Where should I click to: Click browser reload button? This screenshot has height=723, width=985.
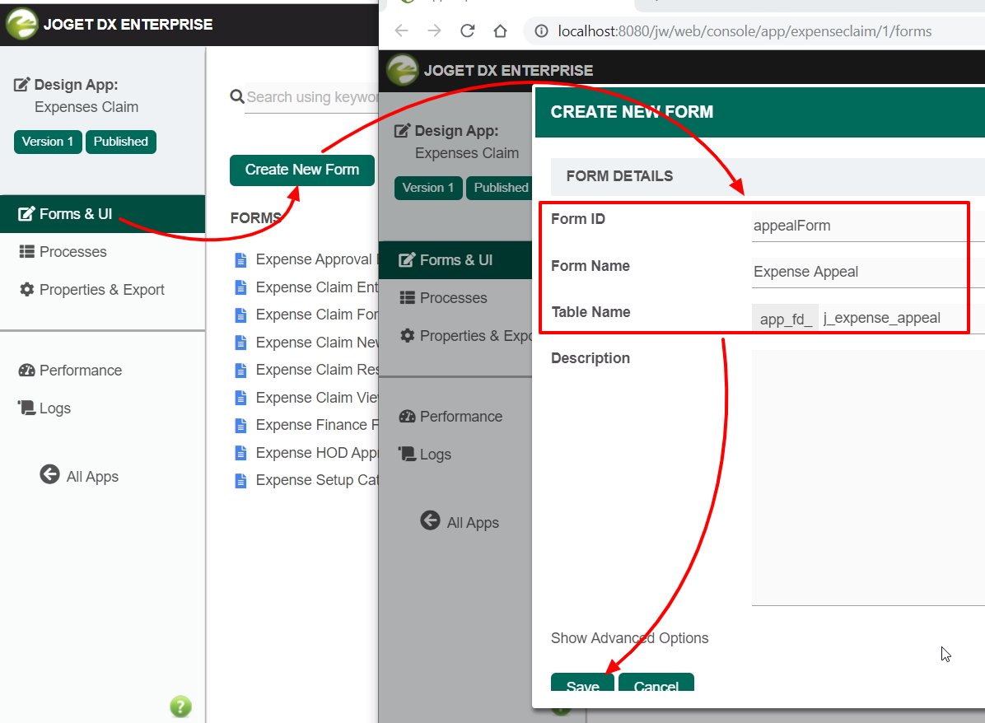click(467, 31)
